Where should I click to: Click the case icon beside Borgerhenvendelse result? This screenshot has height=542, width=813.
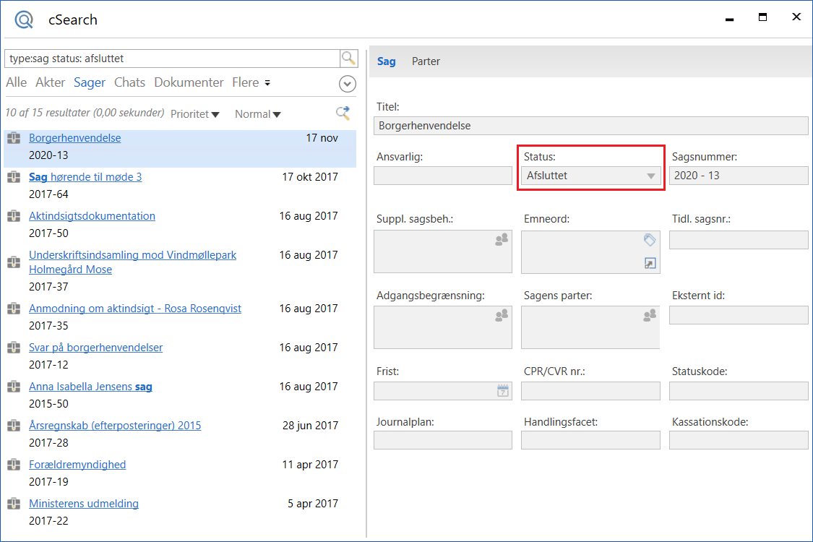click(x=14, y=138)
